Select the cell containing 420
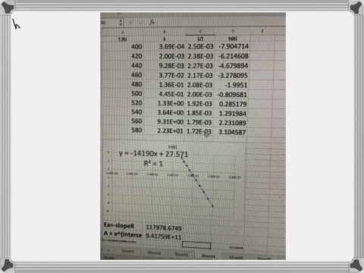The width and height of the screenshot is (364, 273). tap(136, 56)
